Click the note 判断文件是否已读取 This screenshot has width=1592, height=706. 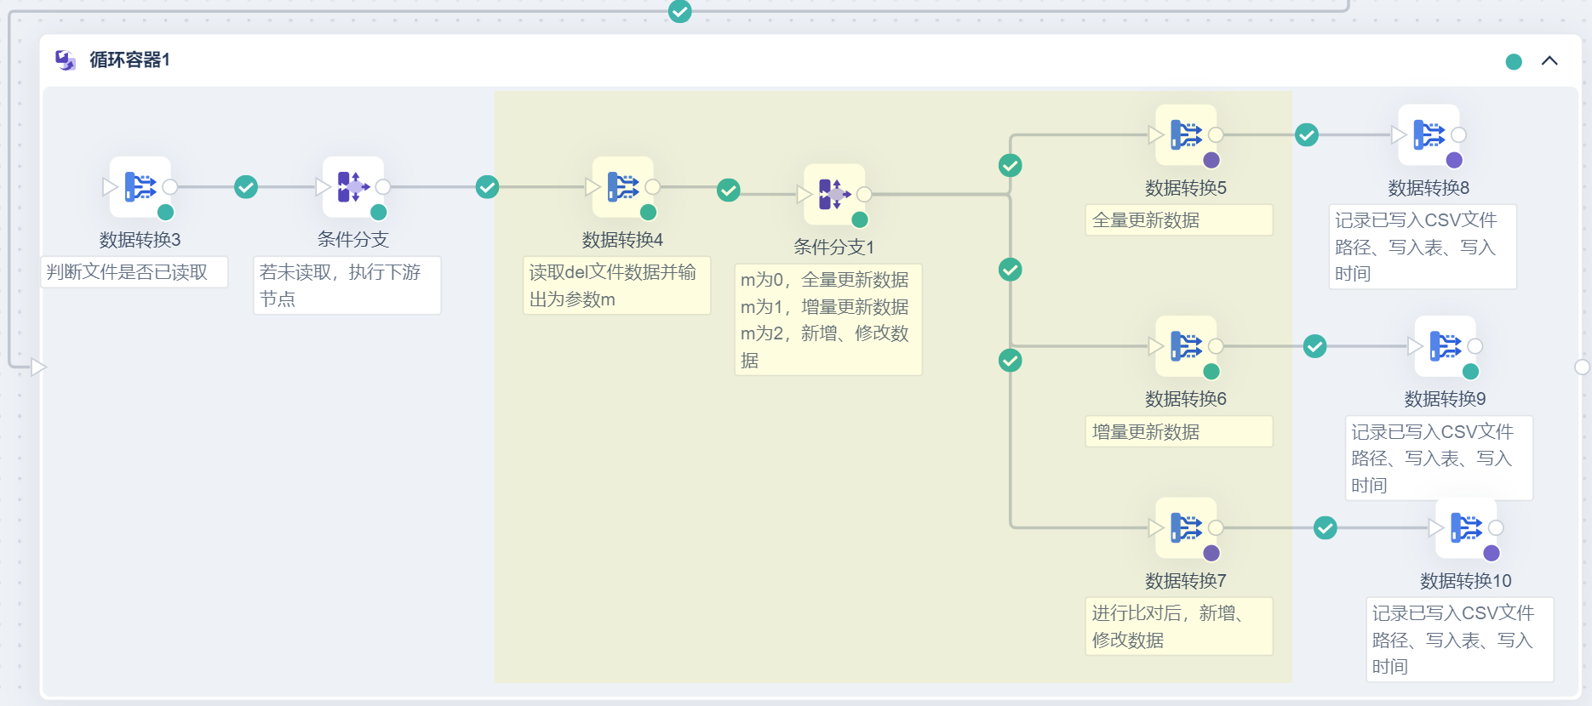[135, 272]
